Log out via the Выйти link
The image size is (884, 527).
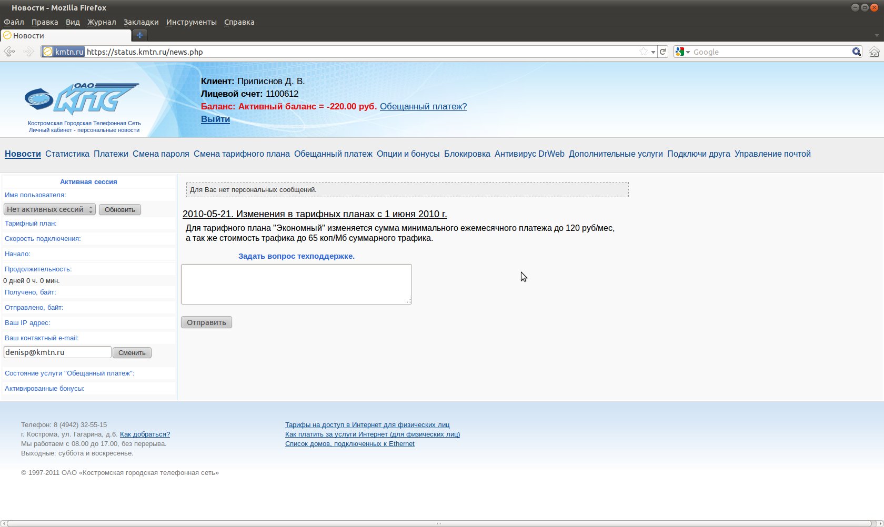pos(215,119)
